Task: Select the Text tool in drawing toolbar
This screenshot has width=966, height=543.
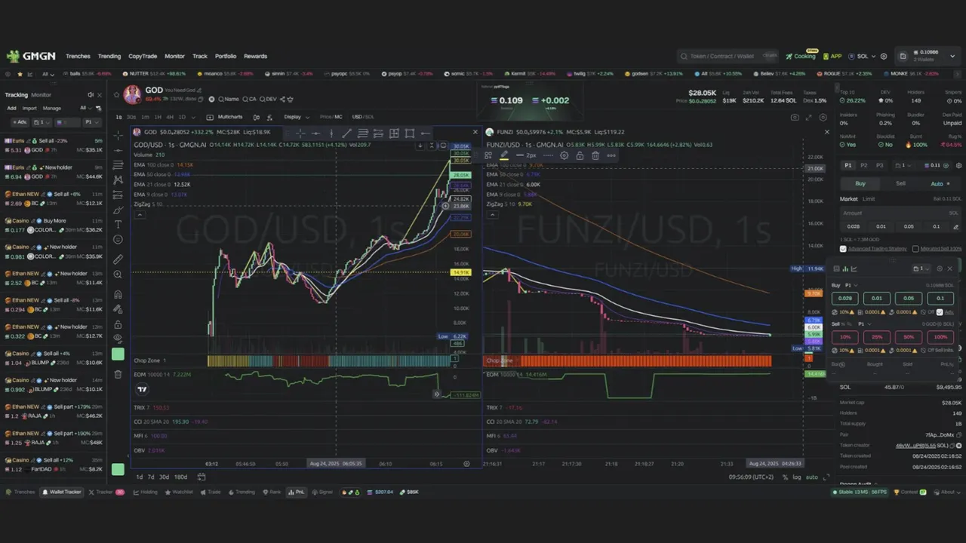Action: (x=118, y=224)
